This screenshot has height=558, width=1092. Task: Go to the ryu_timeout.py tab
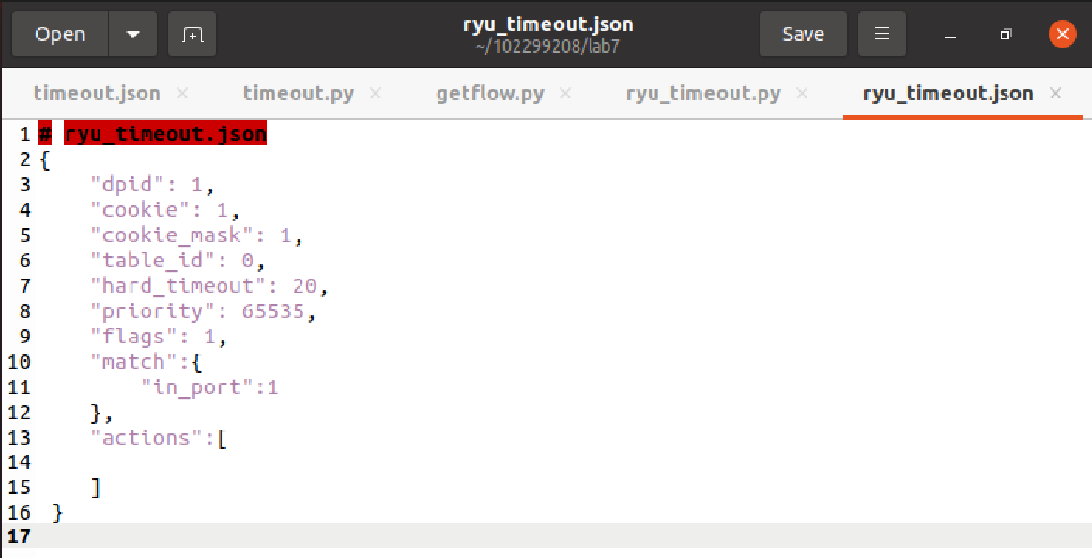click(x=703, y=93)
